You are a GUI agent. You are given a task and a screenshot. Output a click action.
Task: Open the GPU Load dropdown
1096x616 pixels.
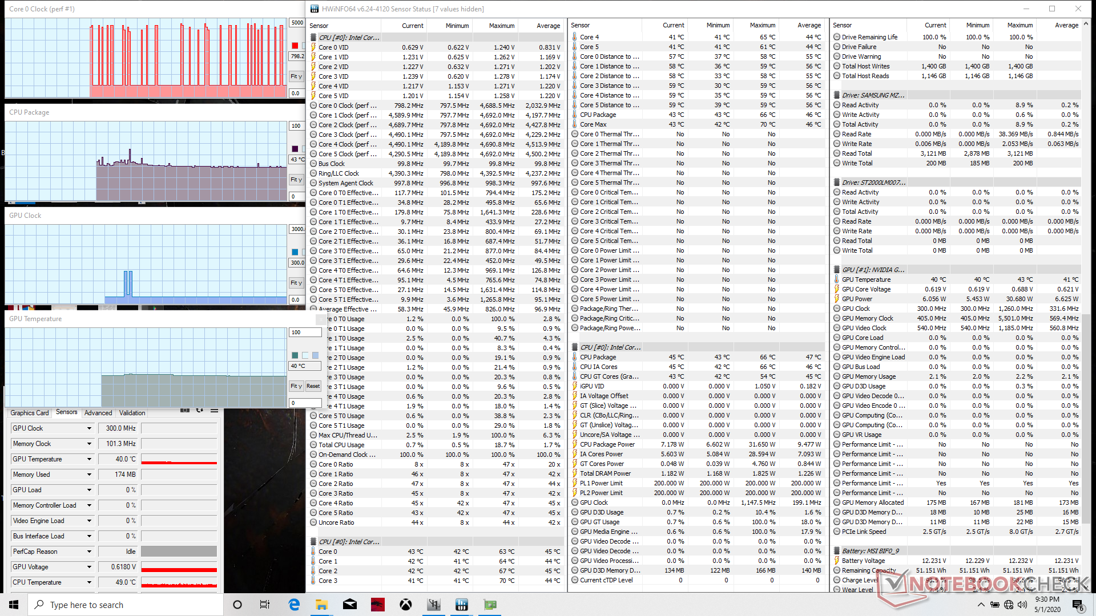[x=88, y=490]
